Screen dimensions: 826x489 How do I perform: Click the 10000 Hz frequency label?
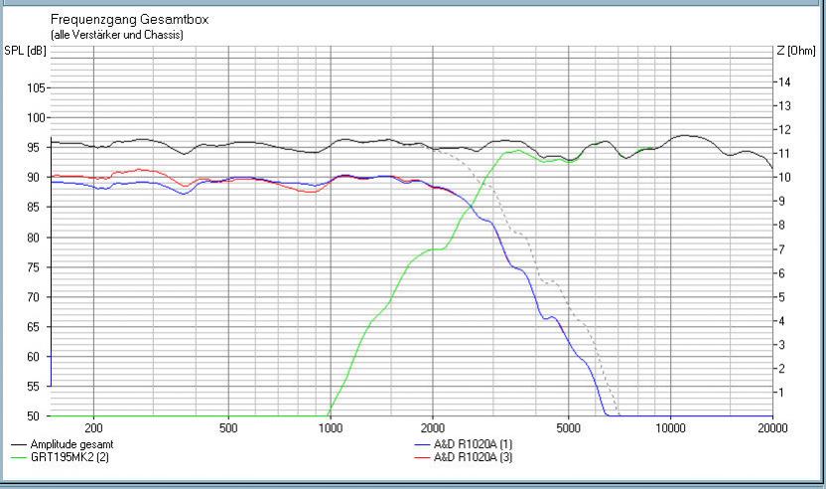point(670,427)
